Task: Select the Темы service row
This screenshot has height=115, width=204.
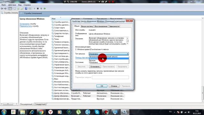Action: 56,39
